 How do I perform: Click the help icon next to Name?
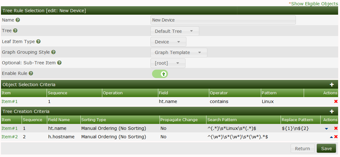(18, 20)
